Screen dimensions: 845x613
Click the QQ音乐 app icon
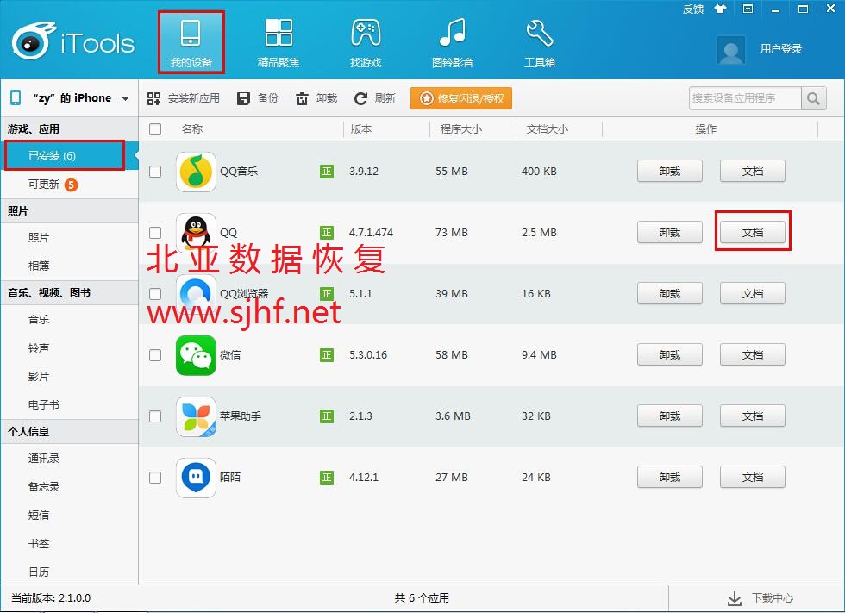coord(197,172)
